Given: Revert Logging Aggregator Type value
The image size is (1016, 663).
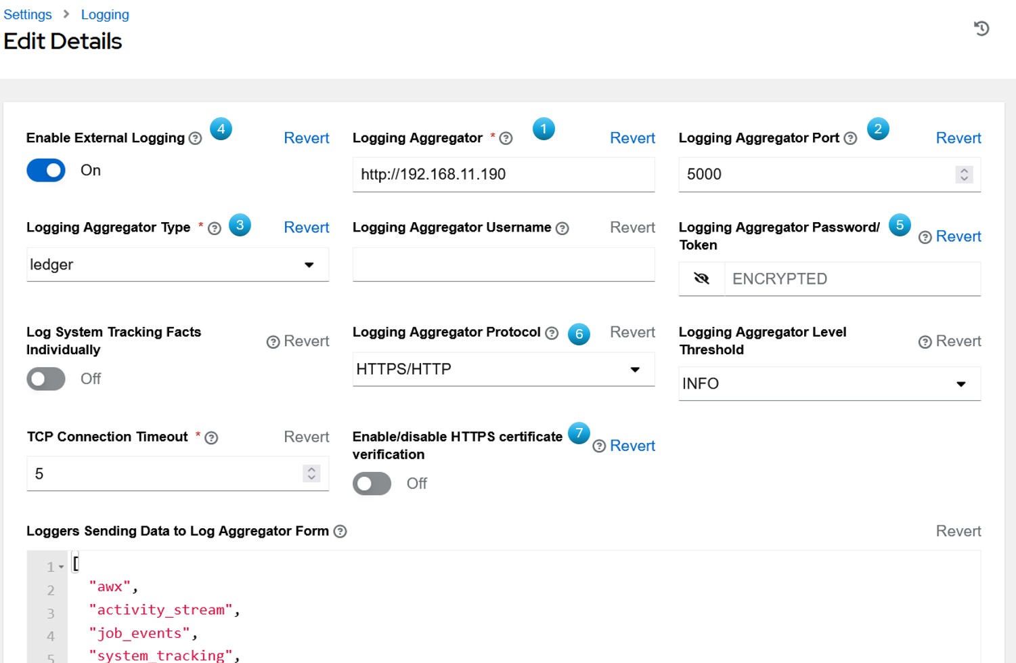Looking at the screenshot, I should [307, 228].
